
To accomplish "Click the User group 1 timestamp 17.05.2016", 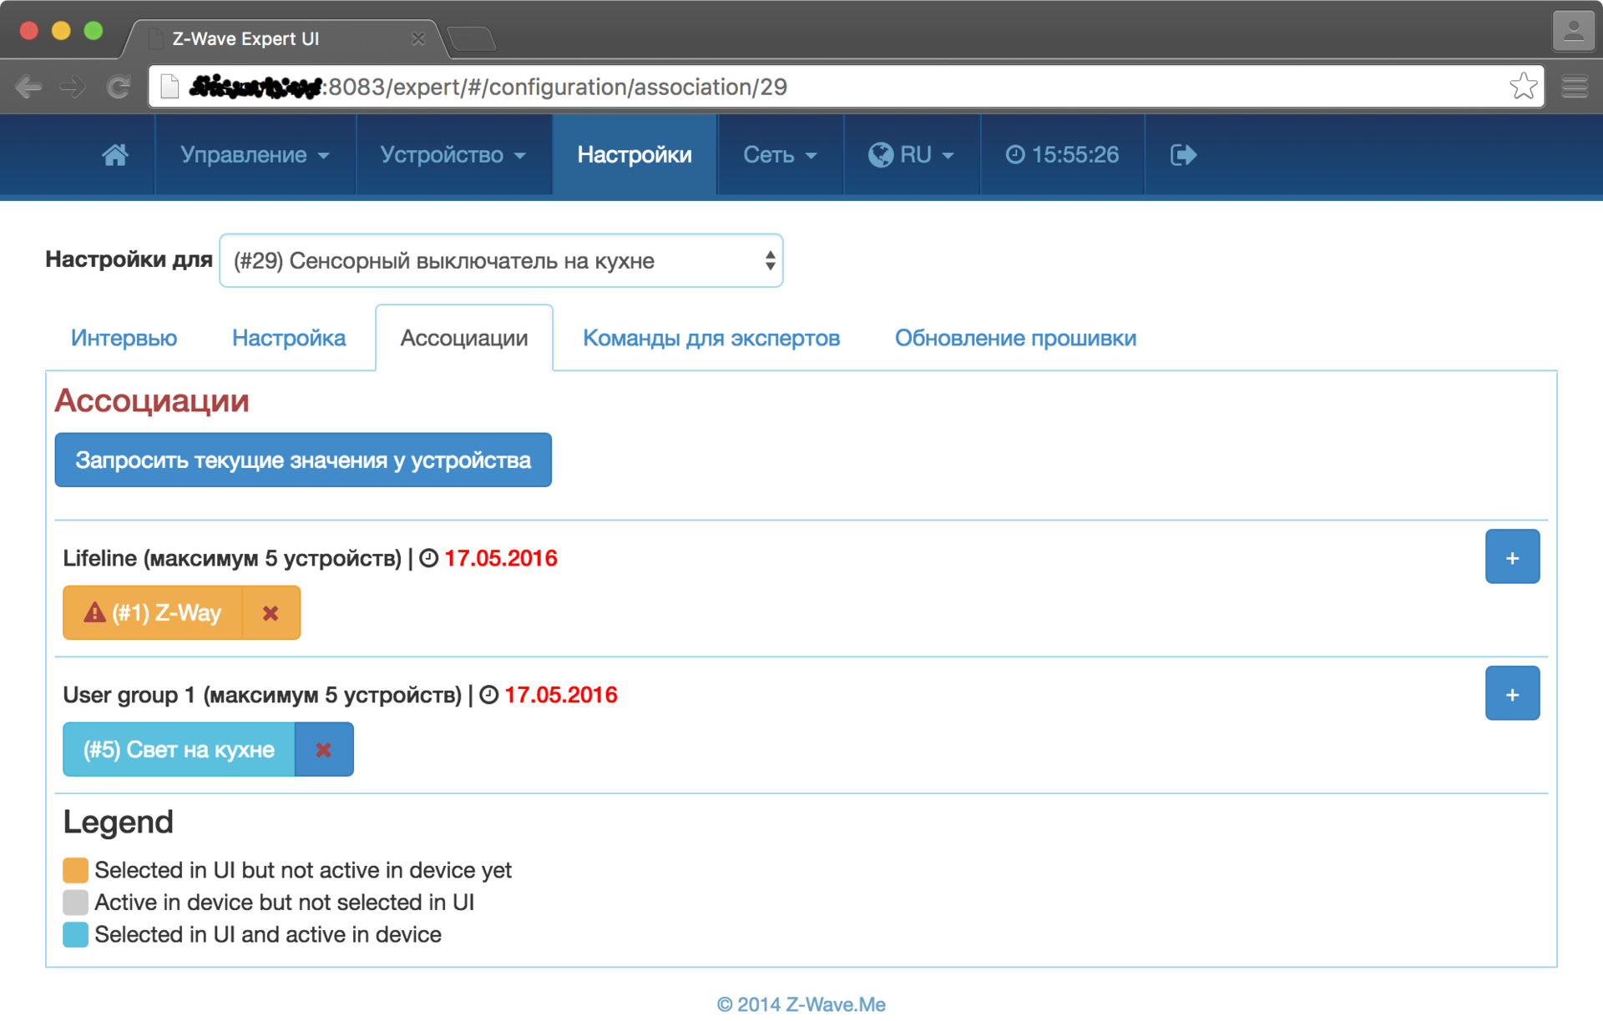I will coord(561,695).
